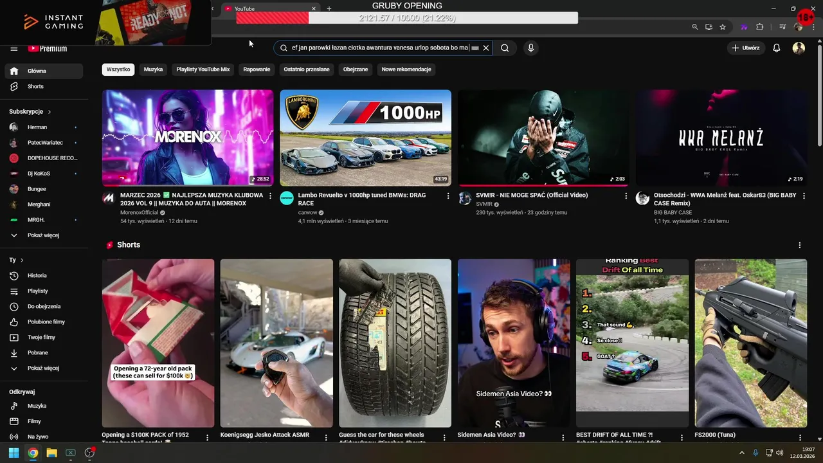Open the YouTube account avatar menu
This screenshot has width=823, height=463.
point(799,48)
